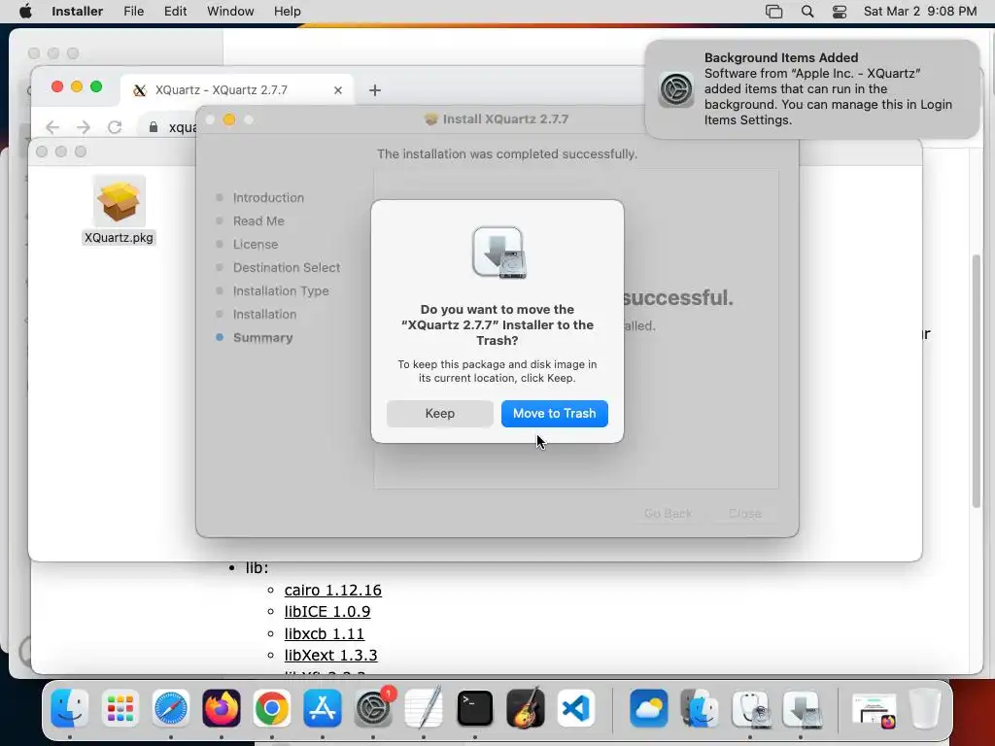
Task: Click the Installation step in sidebar
Action: pos(264,314)
